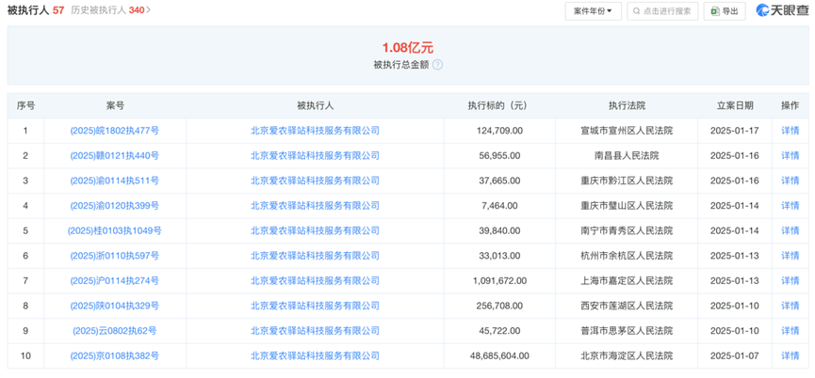Click amount 48,685,604.00
Image resolution: width=815 pixels, height=378 pixels.
coord(499,355)
